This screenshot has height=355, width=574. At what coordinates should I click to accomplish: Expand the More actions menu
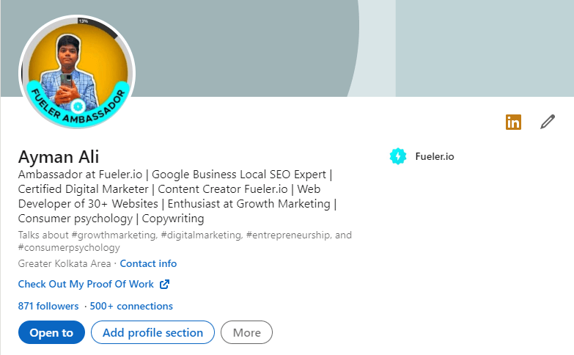click(x=246, y=332)
